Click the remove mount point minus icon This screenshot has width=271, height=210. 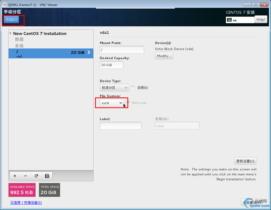[x=26, y=176]
